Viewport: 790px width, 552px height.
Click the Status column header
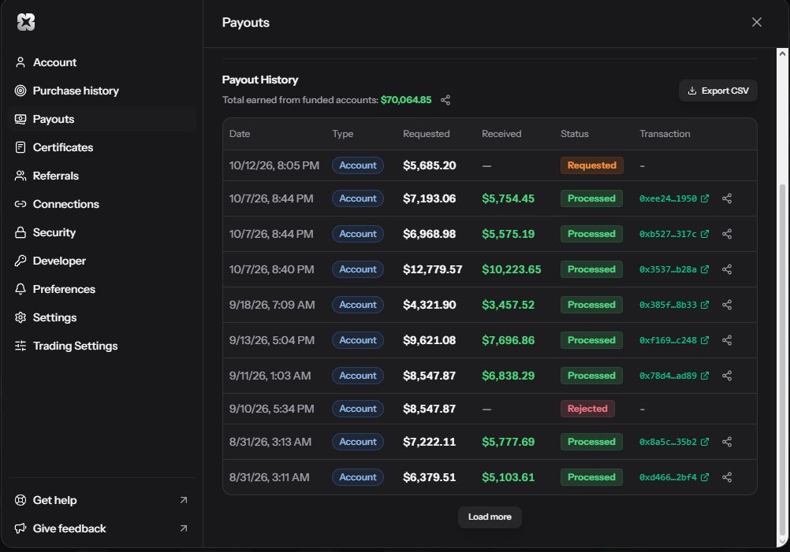tap(574, 134)
